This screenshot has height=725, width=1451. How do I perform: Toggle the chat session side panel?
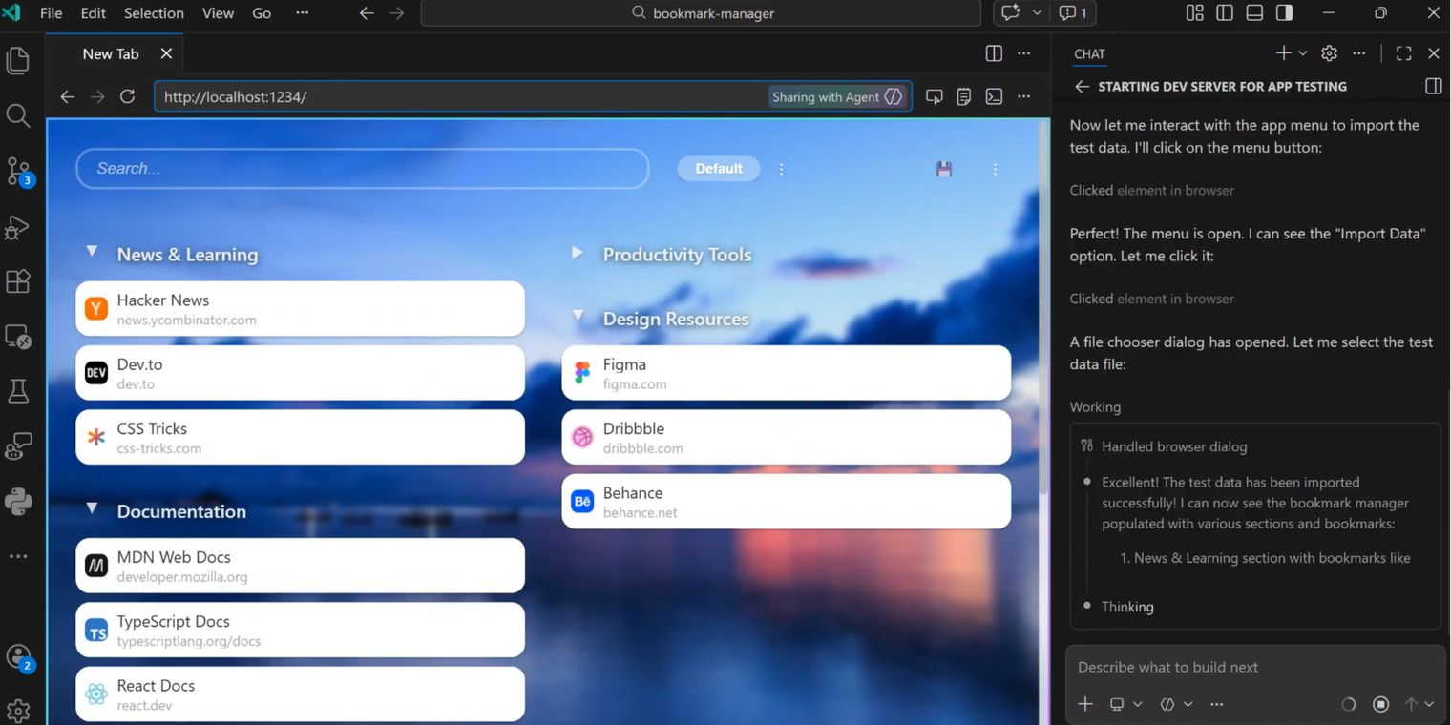coord(1433,86)
